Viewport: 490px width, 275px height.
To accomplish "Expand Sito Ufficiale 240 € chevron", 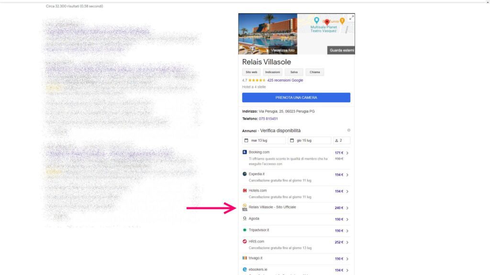I will [x=347, y=208].
